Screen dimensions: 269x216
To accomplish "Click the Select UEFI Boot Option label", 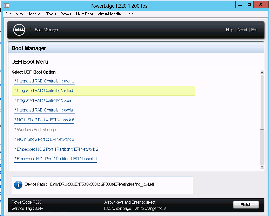I will pyautogui.click(x=34, y=72).
